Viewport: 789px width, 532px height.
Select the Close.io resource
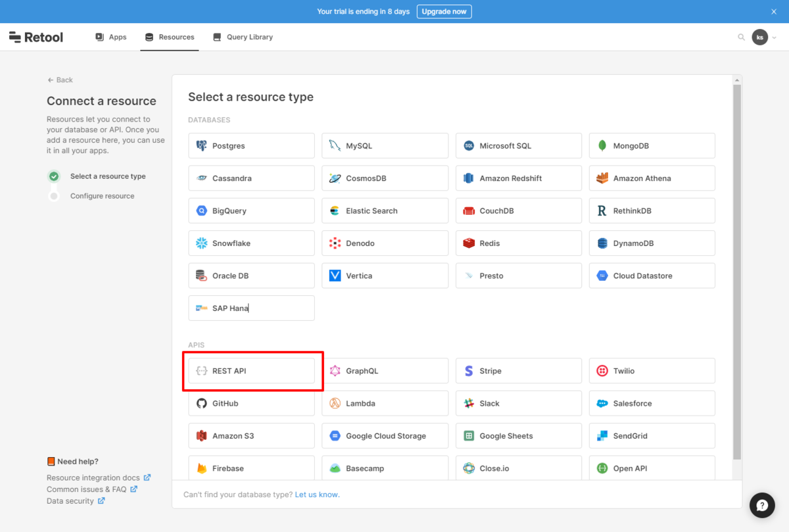pos(519,468)
